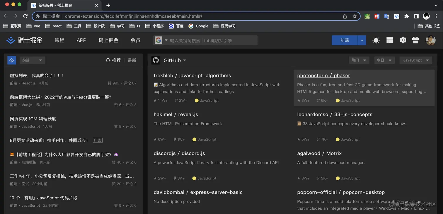443x214 pixels.
Task: Open the JavaScript language dropdown
Action: (416, 60)
